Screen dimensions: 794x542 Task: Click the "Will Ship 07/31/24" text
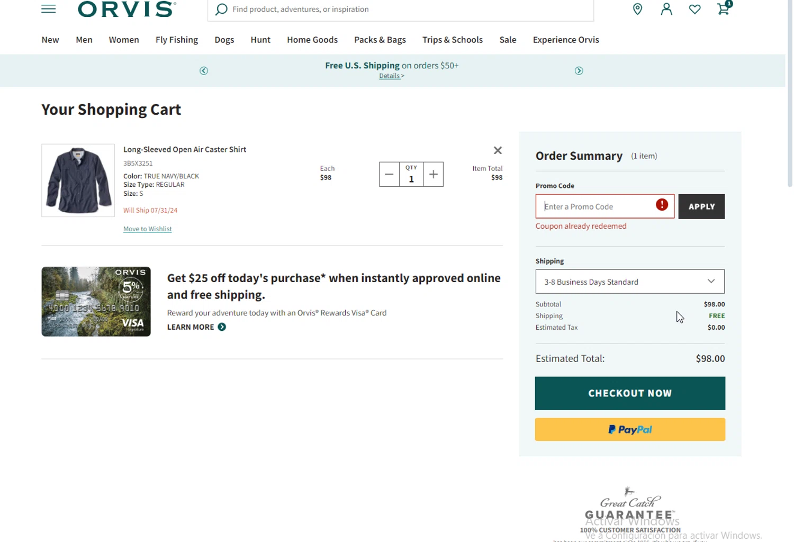[150, 210]
